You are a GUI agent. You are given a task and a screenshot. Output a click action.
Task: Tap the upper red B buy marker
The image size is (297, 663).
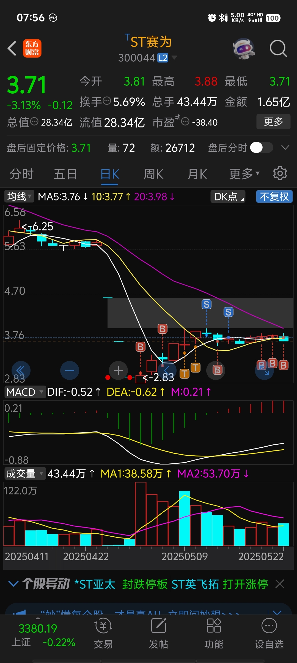point(163,329)
